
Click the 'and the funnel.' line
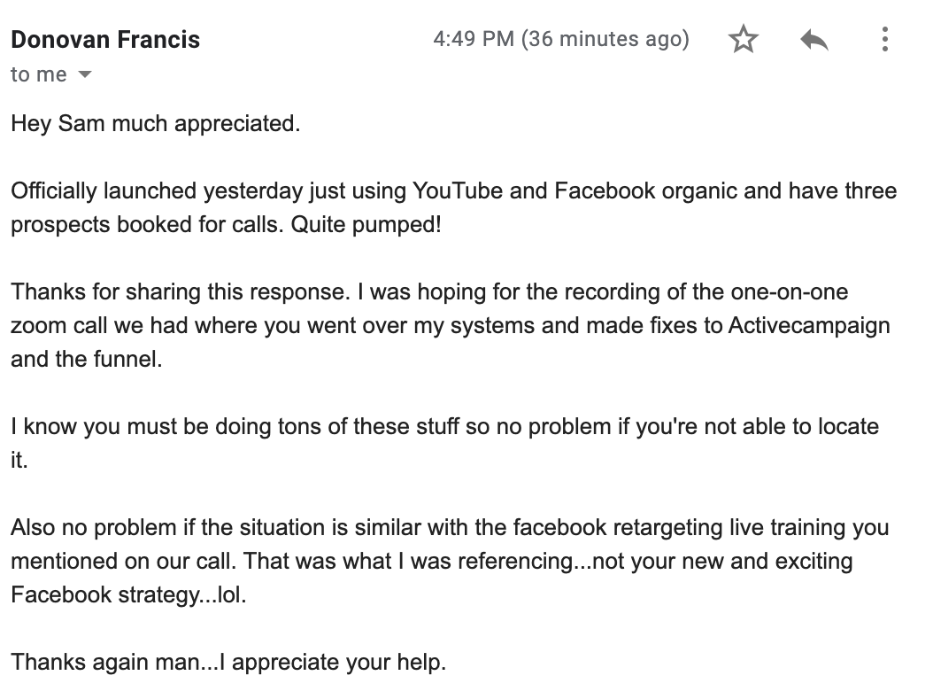pyautogui.click(x=86, y=359)
